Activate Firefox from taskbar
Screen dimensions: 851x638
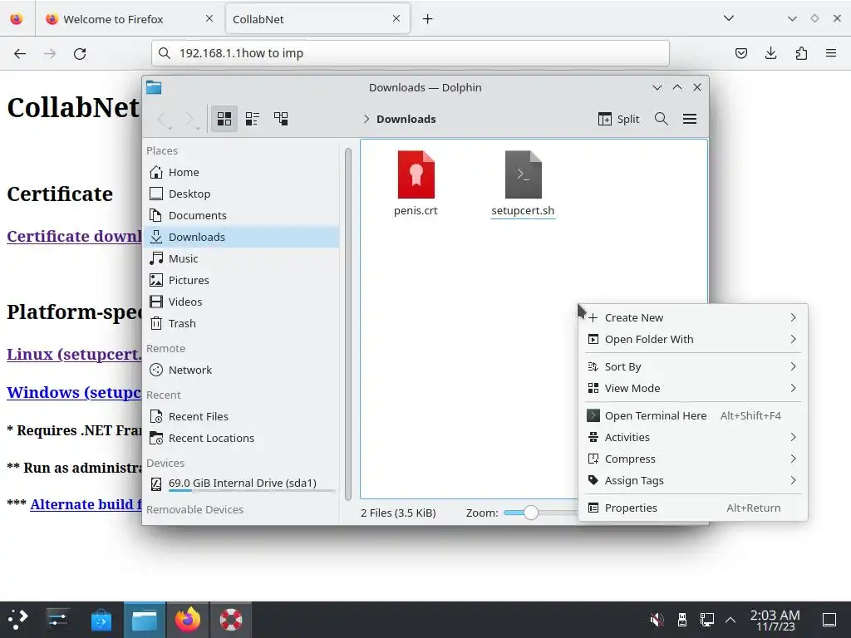188,620
